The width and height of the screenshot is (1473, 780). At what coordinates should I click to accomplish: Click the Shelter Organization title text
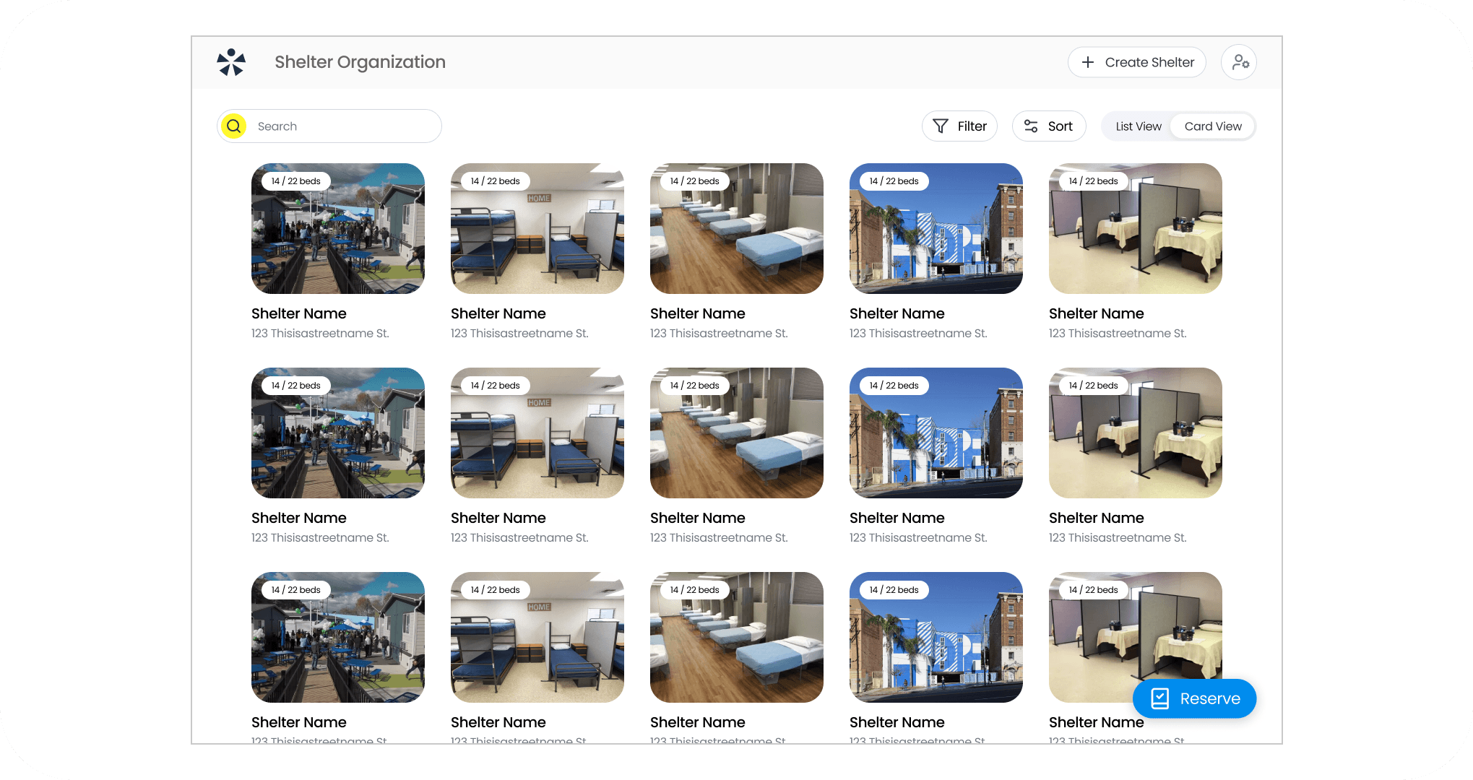click(x=360, y=62)
